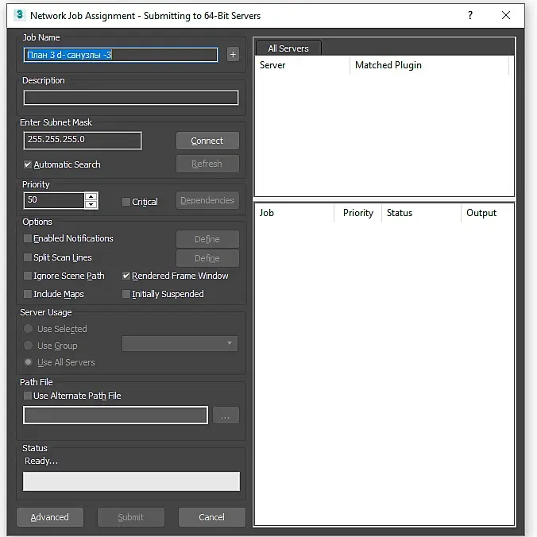The image size is (537, 537).
Task: Click the Status column header
Action: 421,213
